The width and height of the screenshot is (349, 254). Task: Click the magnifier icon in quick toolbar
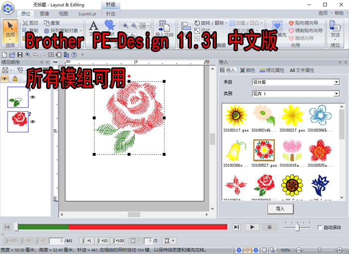tap(28, 54)
